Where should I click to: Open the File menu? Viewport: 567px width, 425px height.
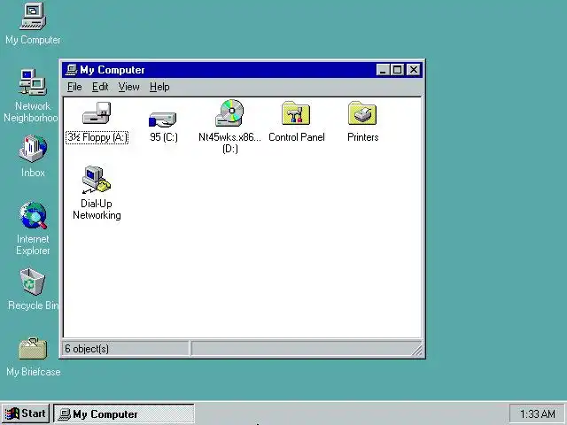tap(74, 87)
